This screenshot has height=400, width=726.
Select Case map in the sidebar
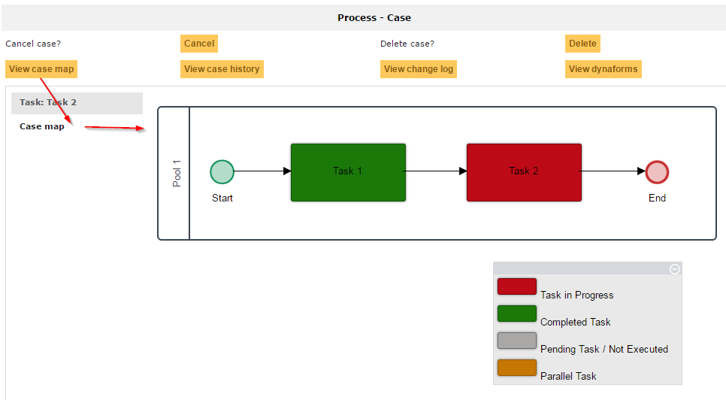[42, 126]
